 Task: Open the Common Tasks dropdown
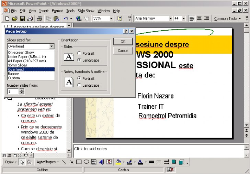pyautogui.click(x=227, y=19)
